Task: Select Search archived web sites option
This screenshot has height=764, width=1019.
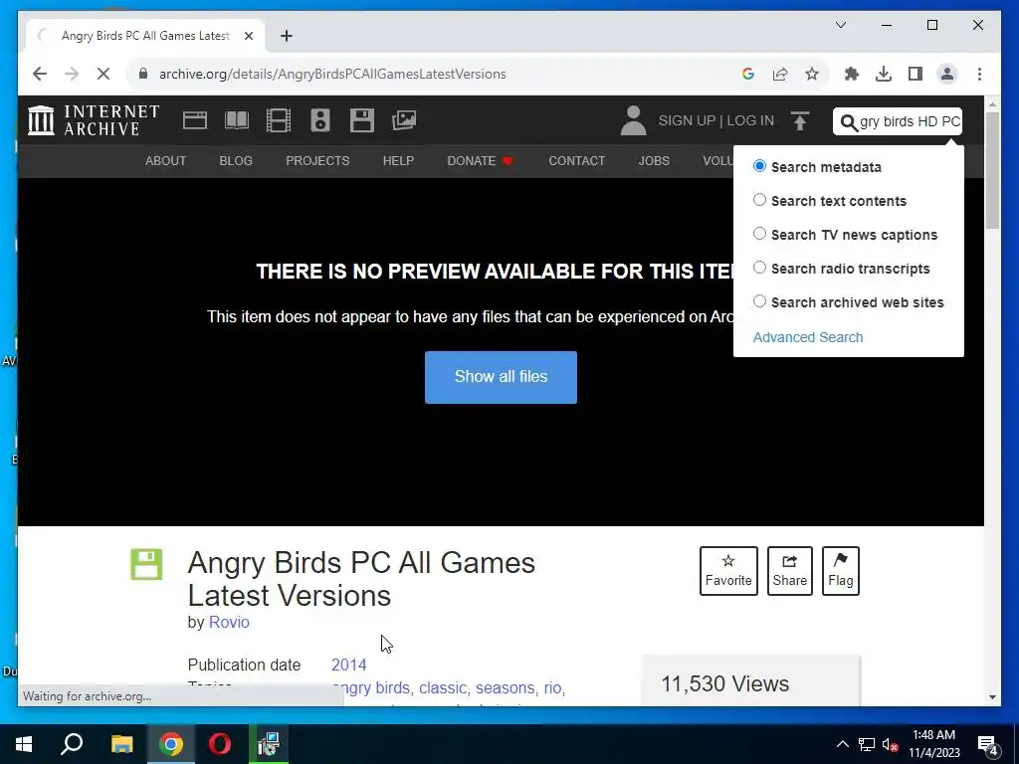Action: [x=759, y=300]
